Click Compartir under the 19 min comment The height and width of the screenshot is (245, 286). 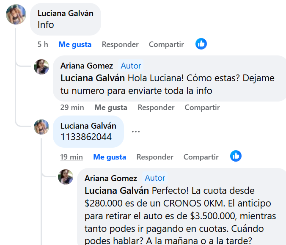[x=201, y=157]
